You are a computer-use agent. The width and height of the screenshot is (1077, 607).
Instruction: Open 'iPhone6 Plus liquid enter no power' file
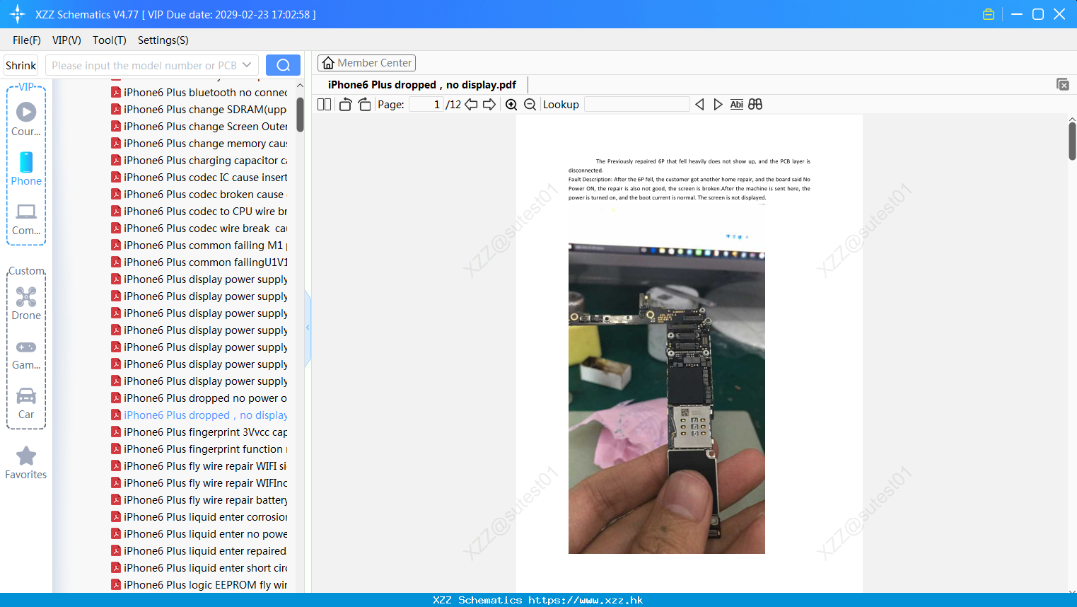click(199, 534)
